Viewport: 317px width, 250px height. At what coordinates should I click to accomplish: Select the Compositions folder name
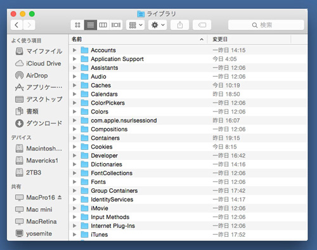click(109, 129)
